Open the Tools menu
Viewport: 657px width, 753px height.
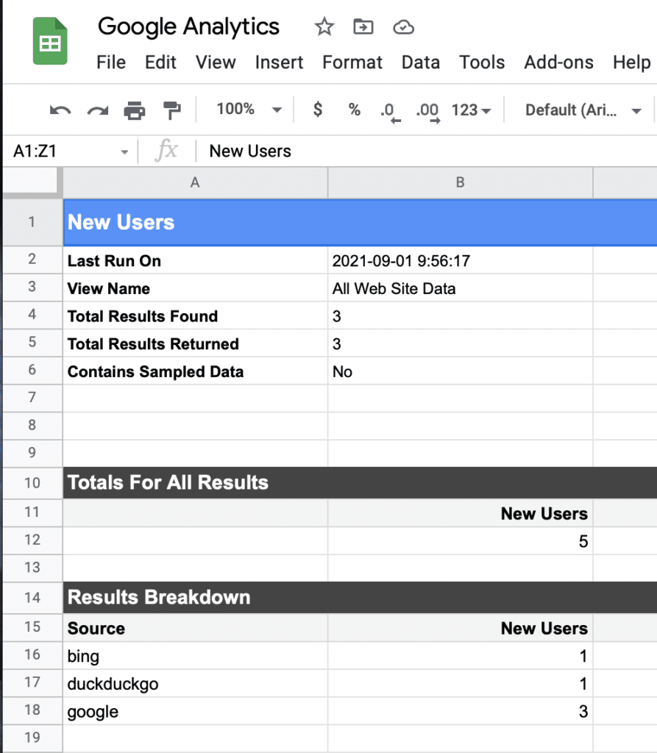point(482,63)
